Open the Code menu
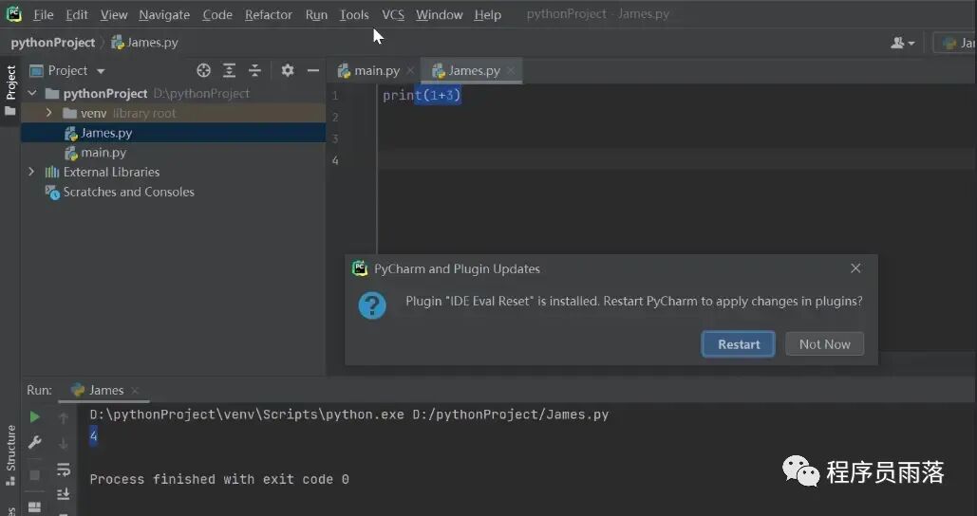 tap(216, 14)
